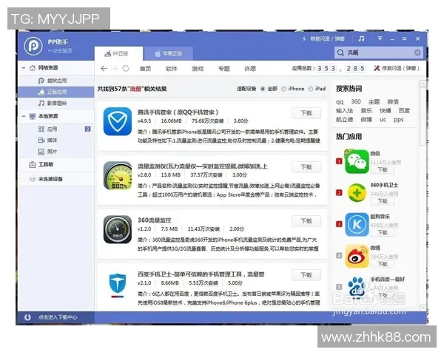Download 百度手机卫士 with its 下载 button

[306, 275]
